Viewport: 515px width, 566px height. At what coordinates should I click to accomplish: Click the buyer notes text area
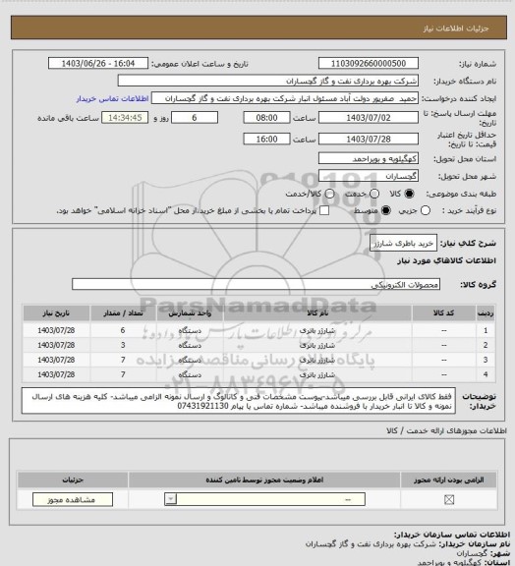tap(239, 401)
